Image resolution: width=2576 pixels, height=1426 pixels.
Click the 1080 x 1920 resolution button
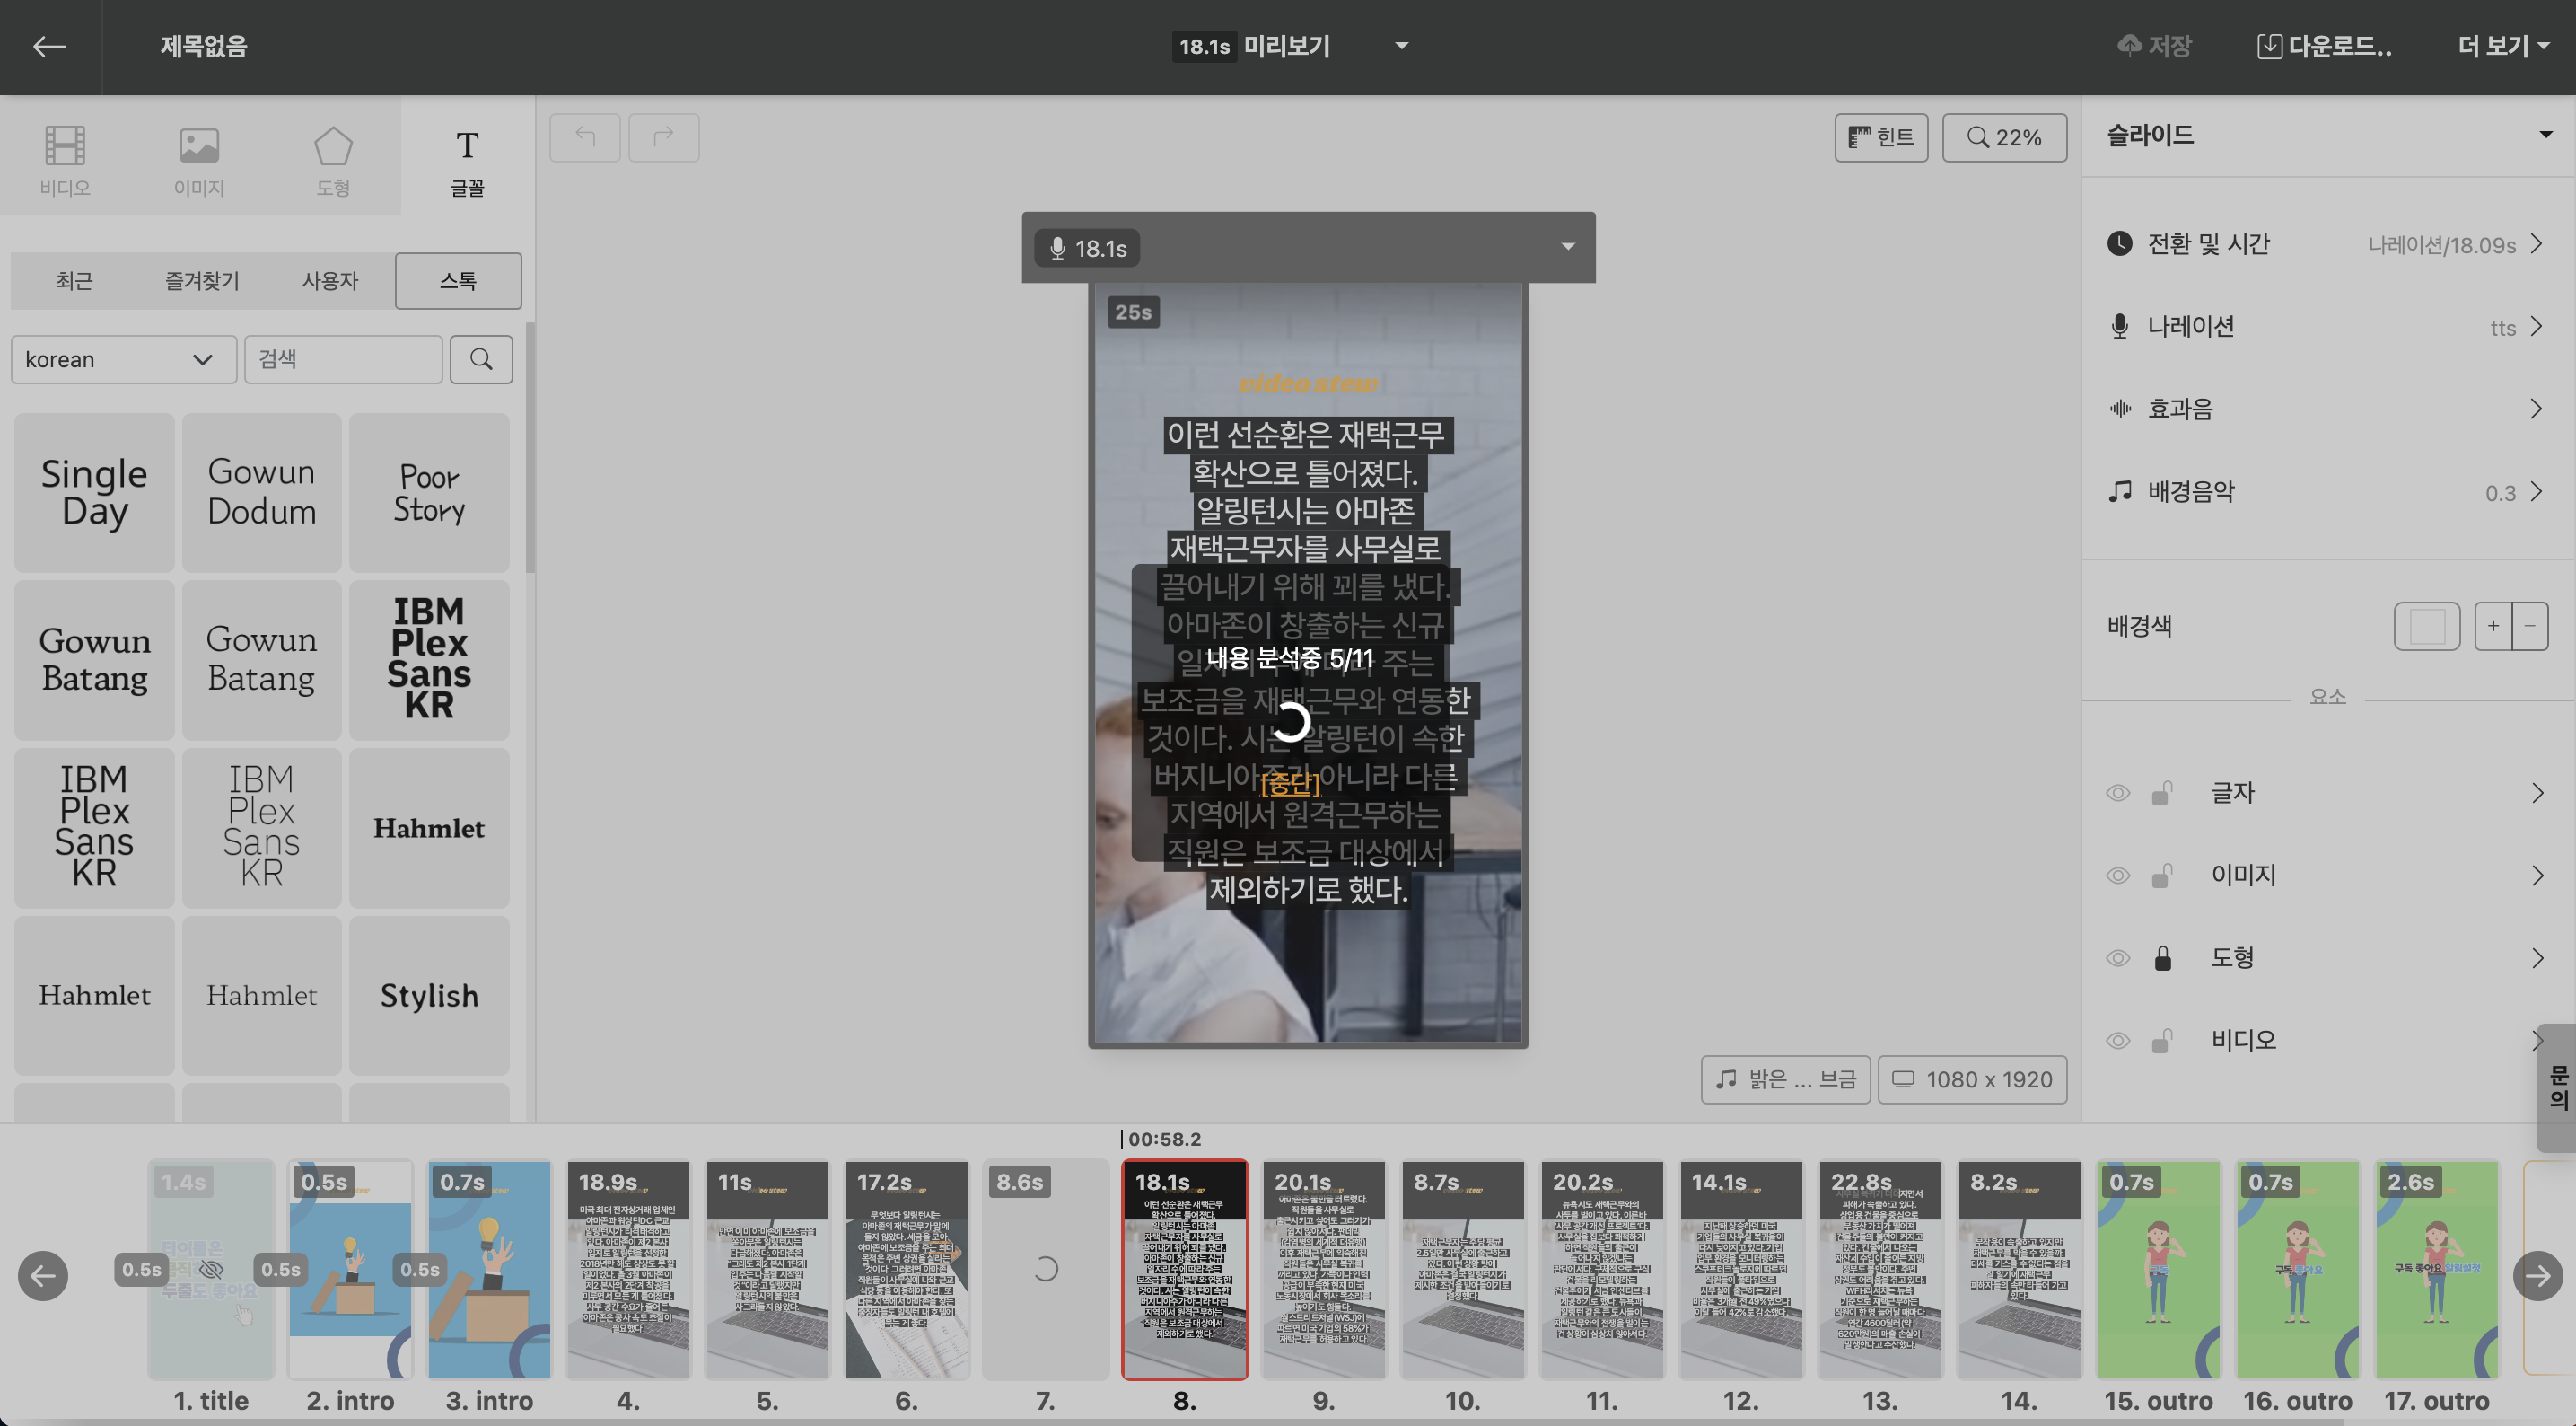tap(1972, 1079)
